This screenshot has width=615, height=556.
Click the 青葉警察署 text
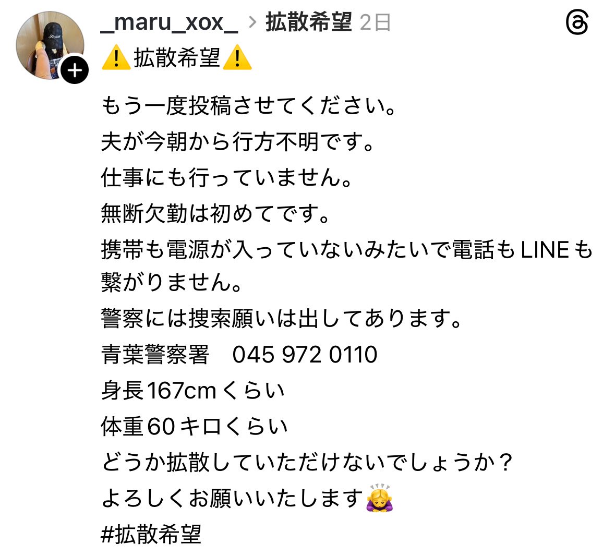pyautogui.click(x=155, y=355)
